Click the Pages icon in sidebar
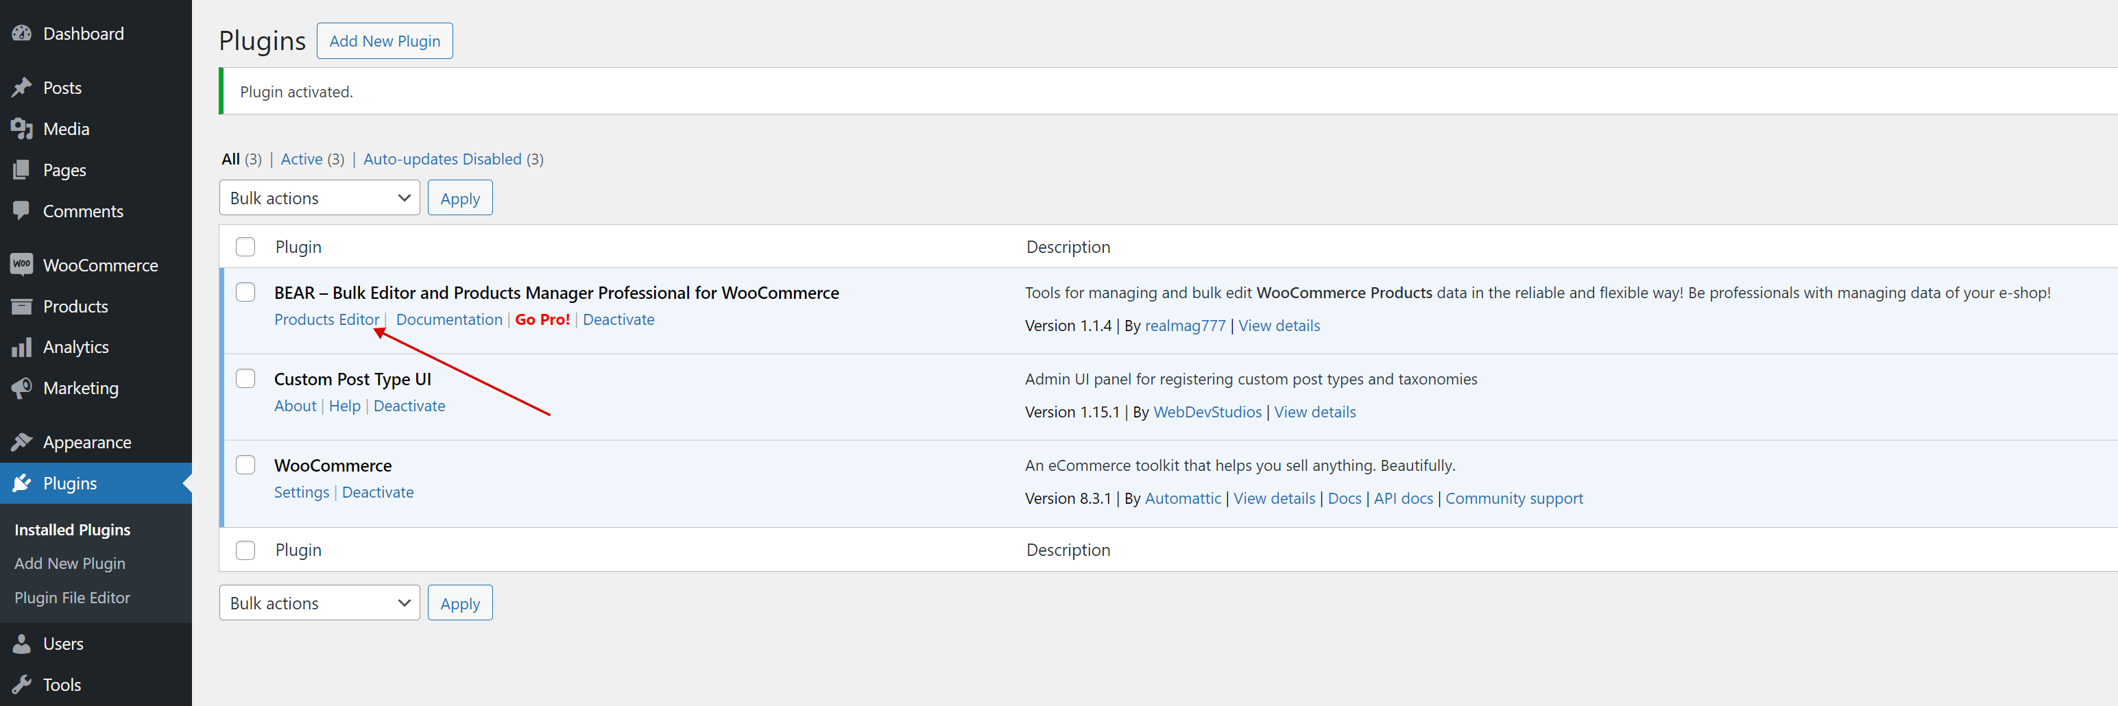Viewport: 2118px width, 706px height. 22,170
